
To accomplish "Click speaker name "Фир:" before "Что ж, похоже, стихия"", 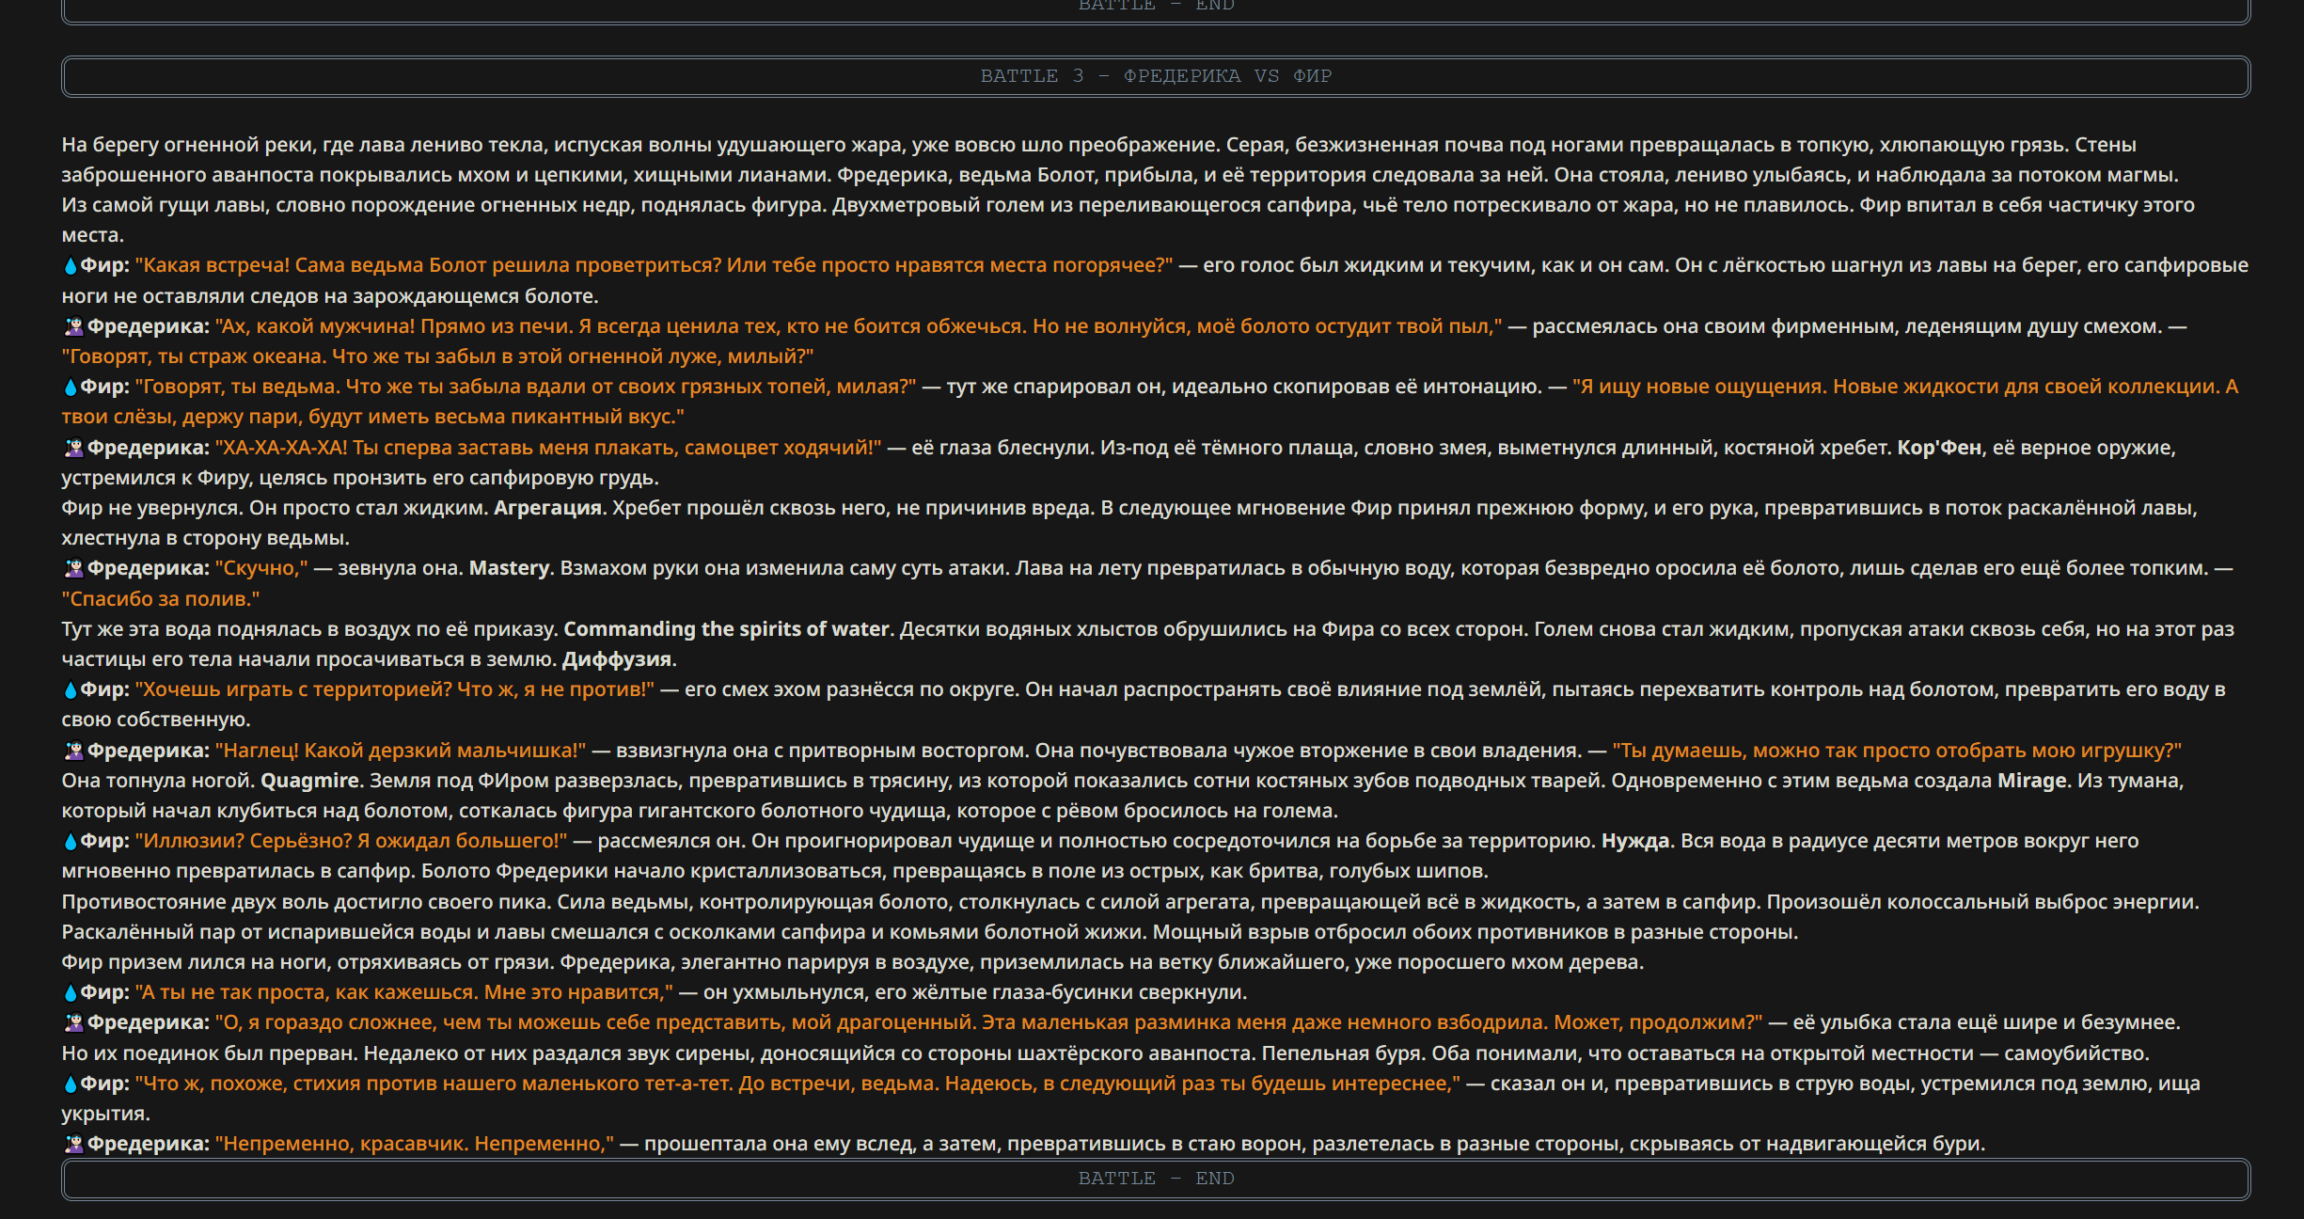I will point(104,1084).
